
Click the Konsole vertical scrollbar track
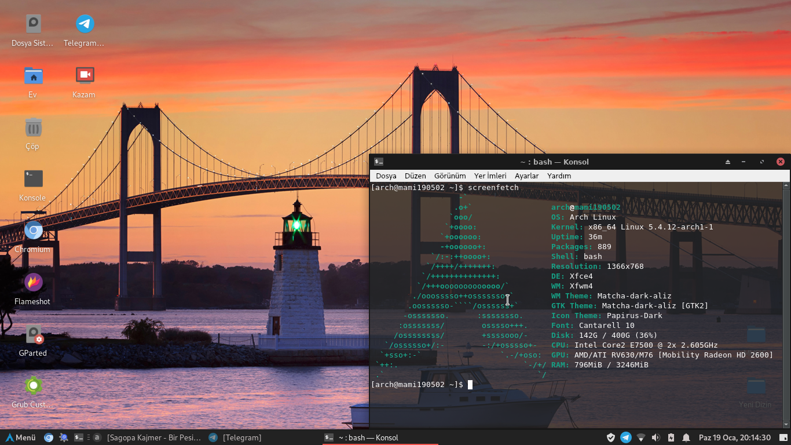[786, 305]
